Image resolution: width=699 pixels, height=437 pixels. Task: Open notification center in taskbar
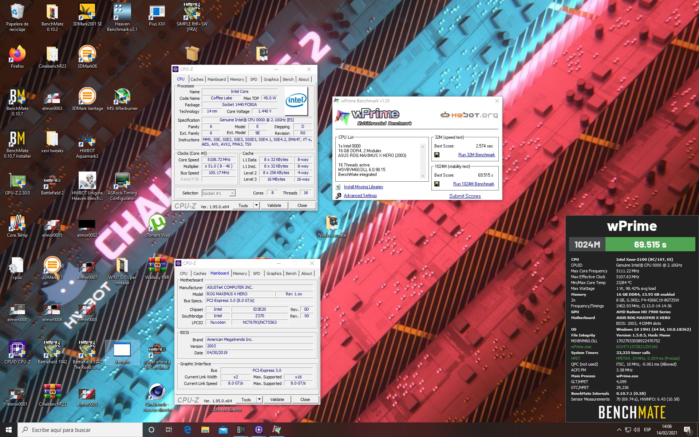[x=687, y=430]
